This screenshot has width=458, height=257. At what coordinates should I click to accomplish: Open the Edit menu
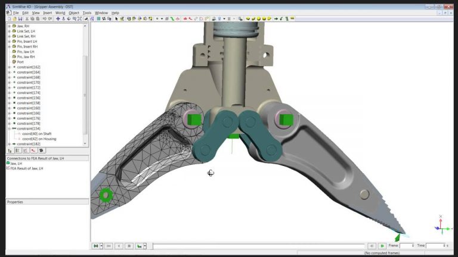click(x=26, y=13)
